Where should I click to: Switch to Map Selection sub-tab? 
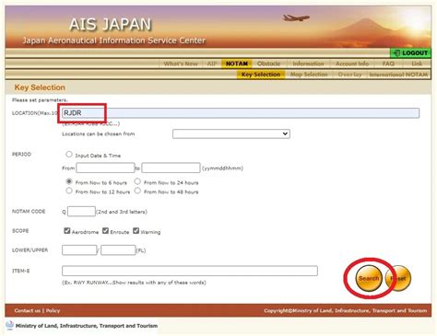tap(309, 75)
